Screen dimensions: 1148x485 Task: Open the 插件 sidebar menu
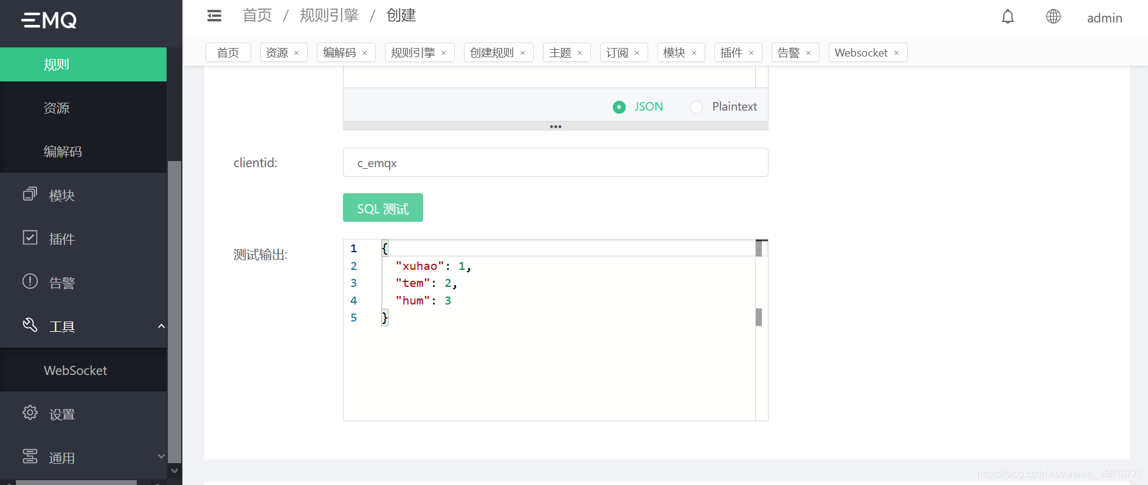(83, 239)
